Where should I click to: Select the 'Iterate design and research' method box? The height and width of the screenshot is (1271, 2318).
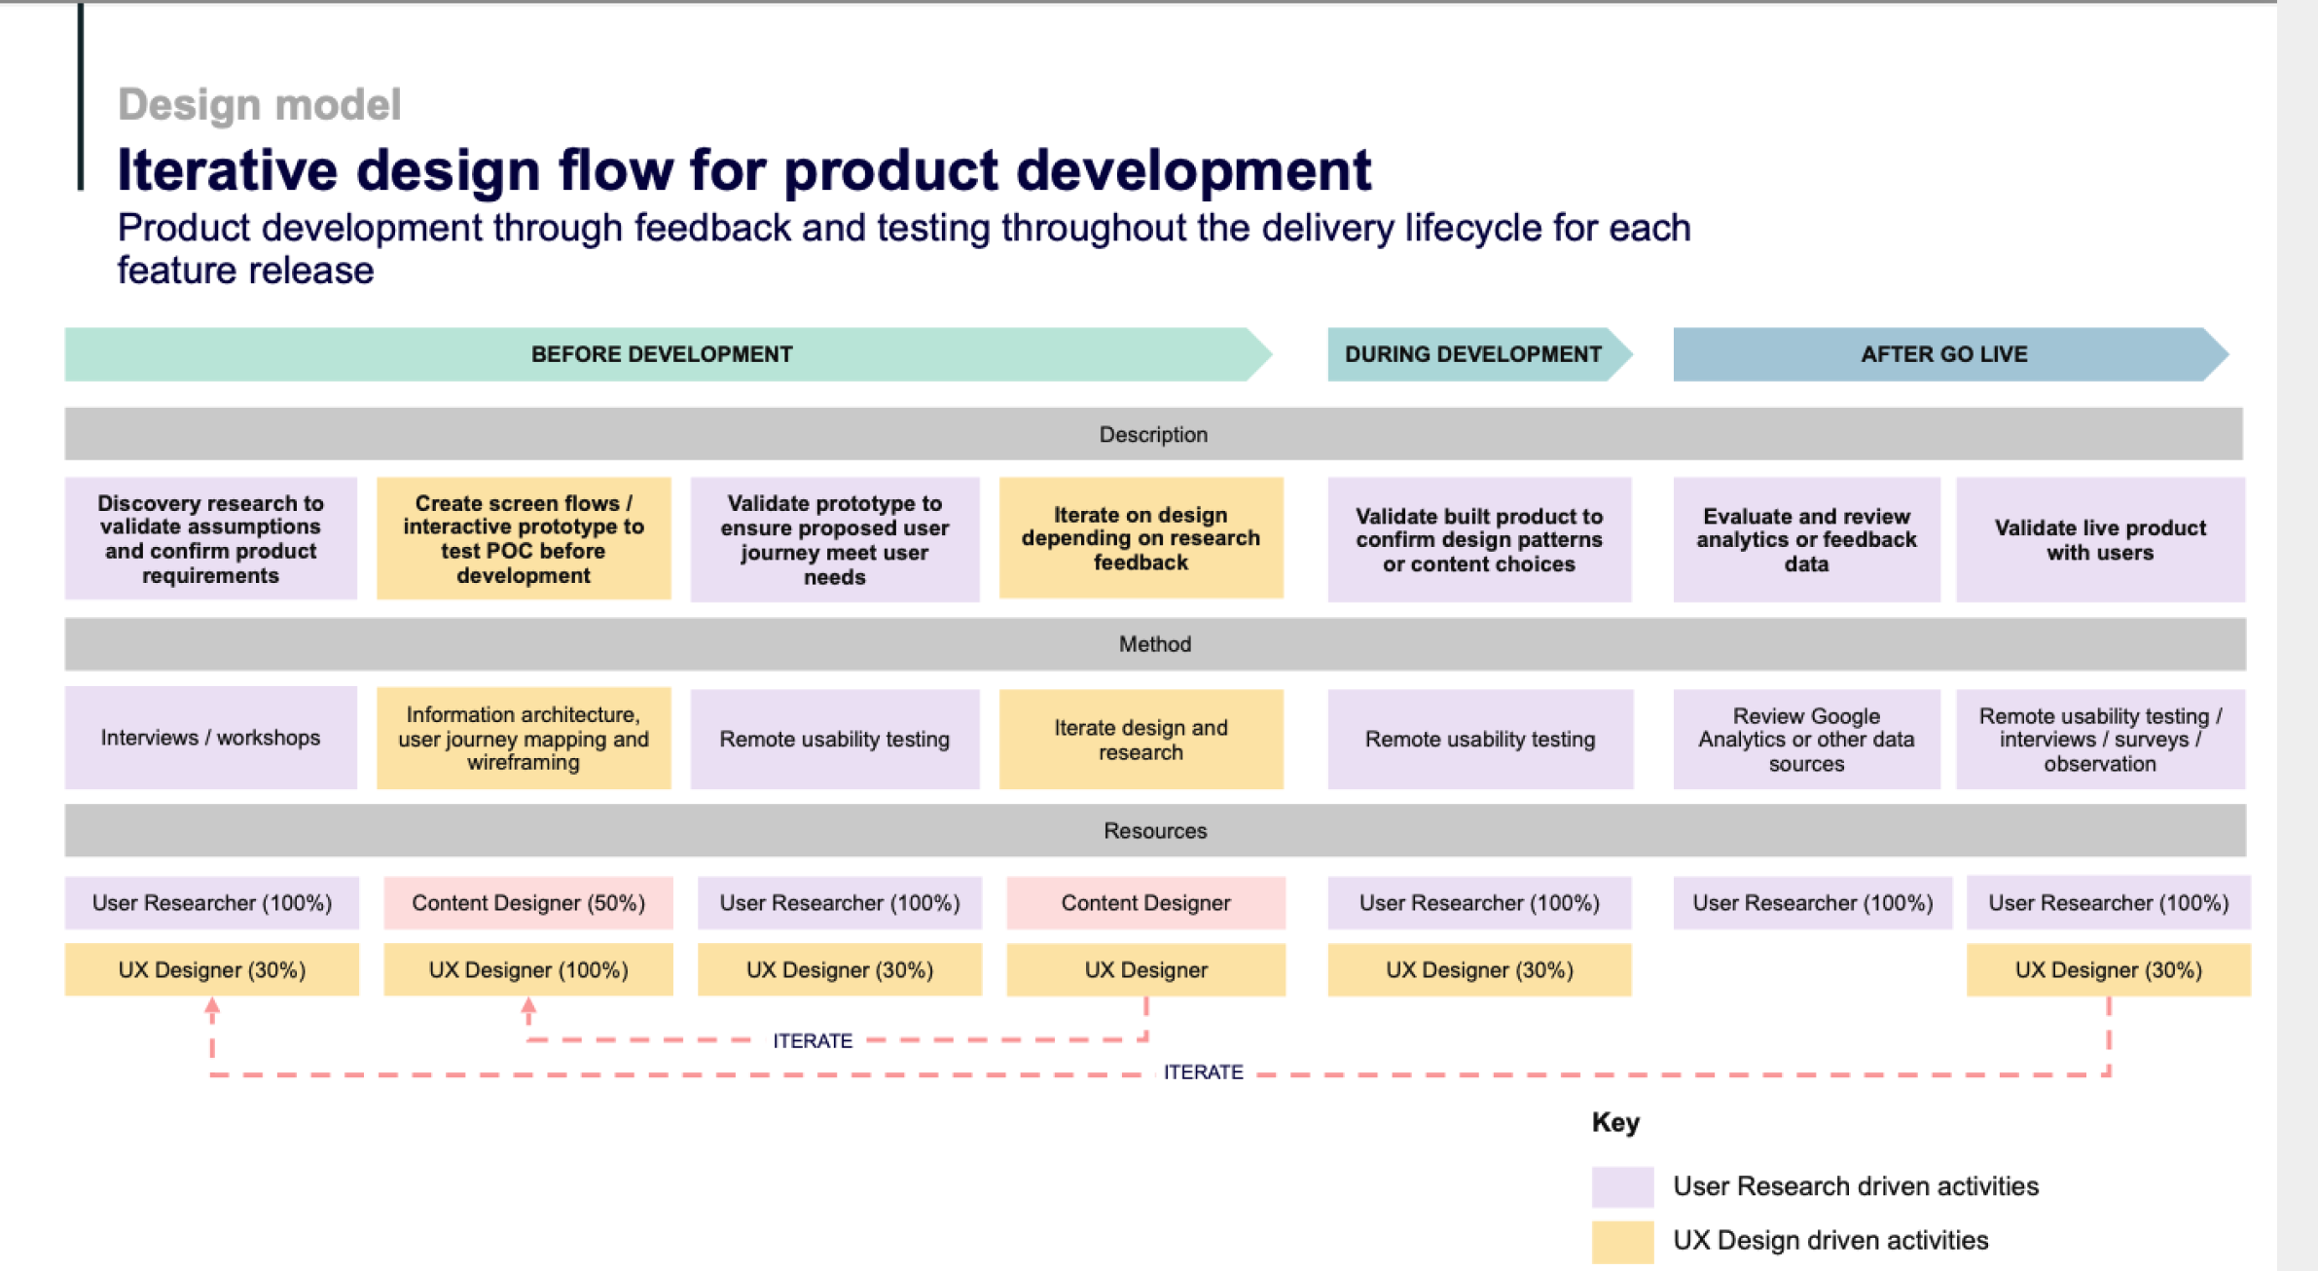pos(1141,740)
